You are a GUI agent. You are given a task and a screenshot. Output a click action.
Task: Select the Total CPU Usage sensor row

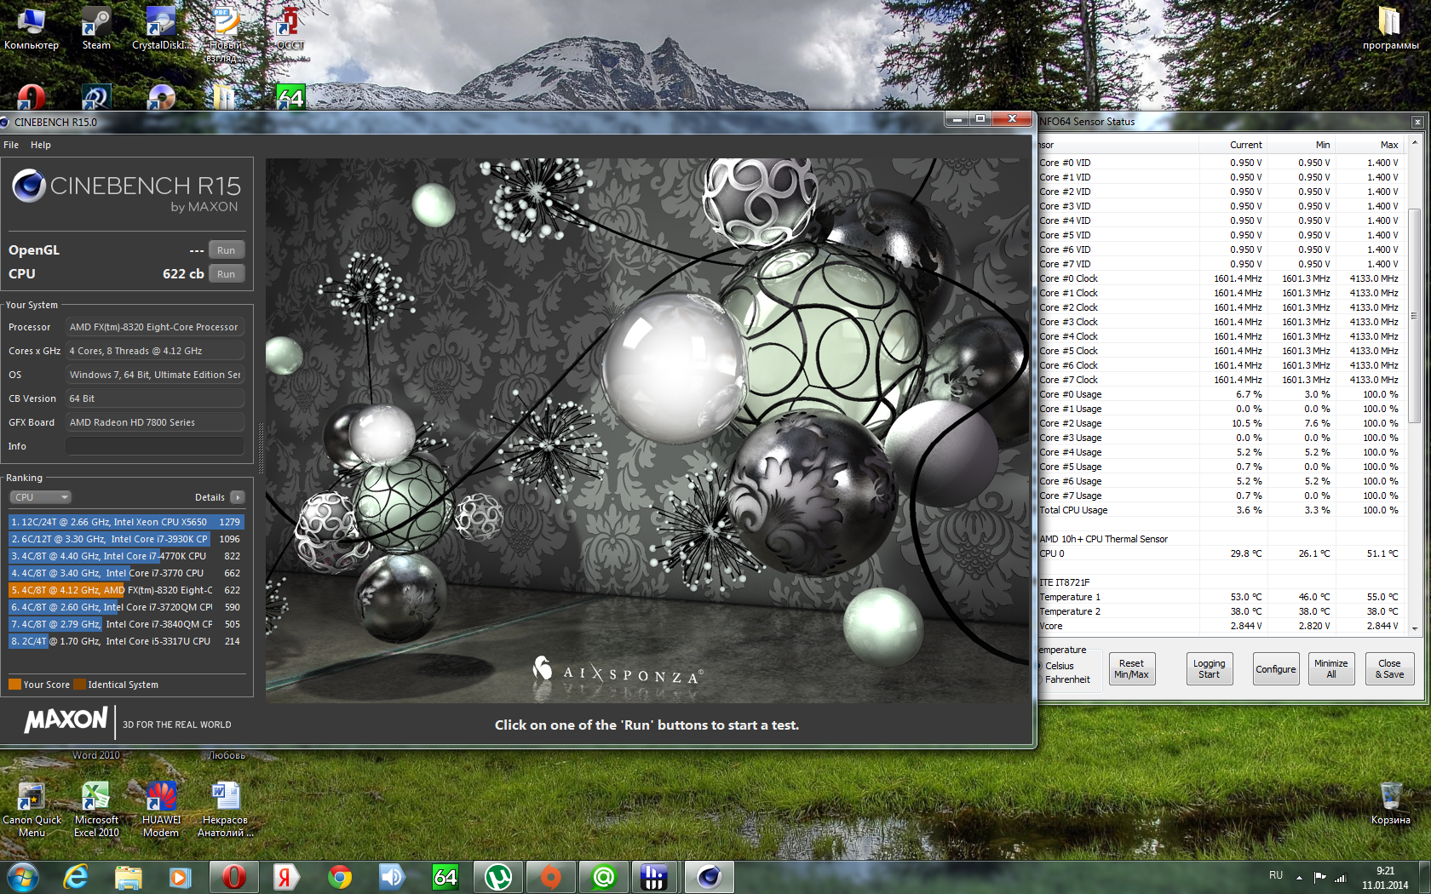coord(1221,510)
